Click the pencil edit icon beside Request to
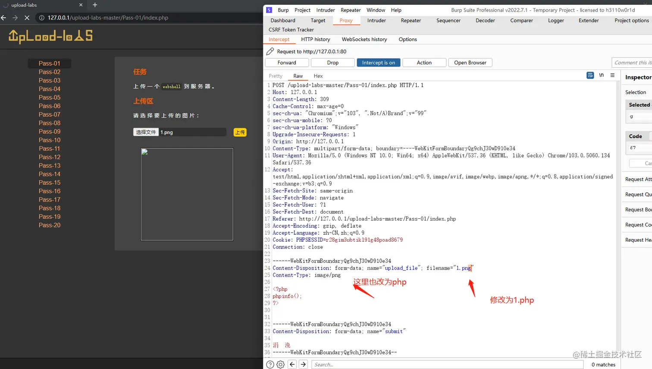652x369 pixels. point(270,51)
